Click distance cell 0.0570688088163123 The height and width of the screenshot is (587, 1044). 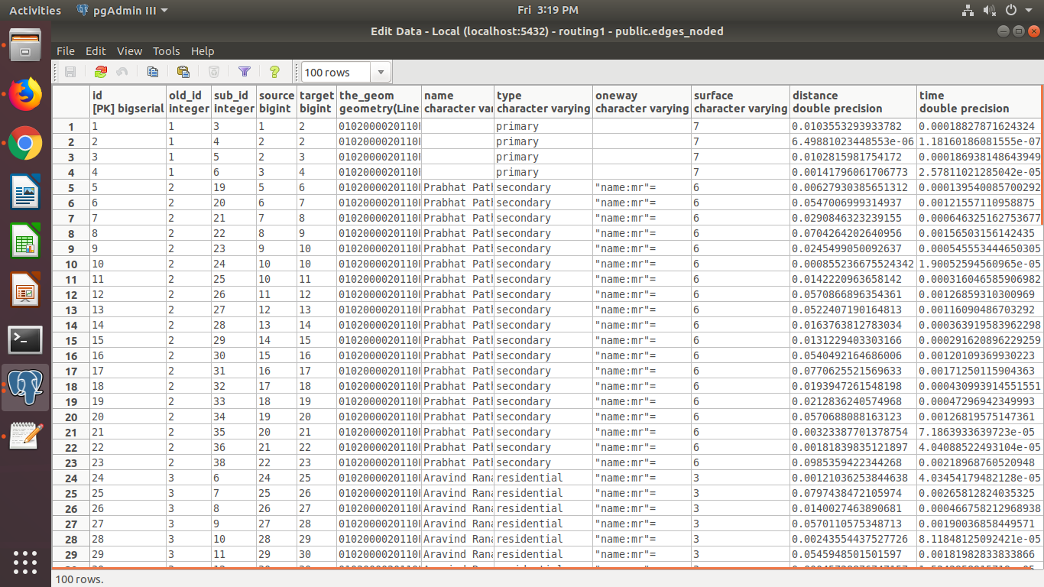(853, 417)
